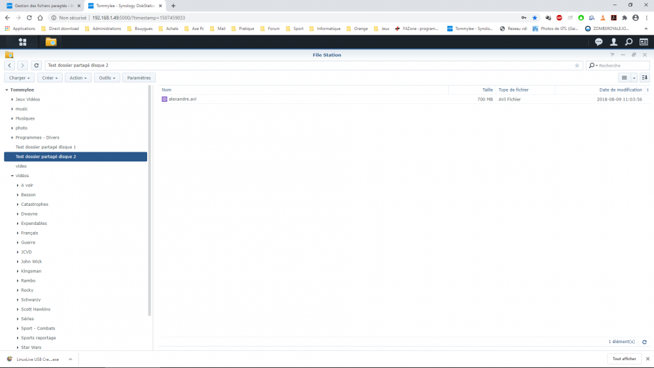The image size is (654, 368).
Task: Collapse the vidéos folder tree node
Action: click(x=12, y=176)
